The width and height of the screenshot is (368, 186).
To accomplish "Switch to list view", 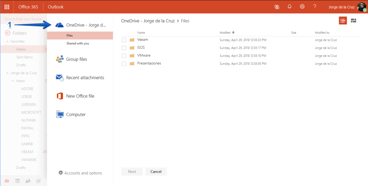I will coord(342,20).
